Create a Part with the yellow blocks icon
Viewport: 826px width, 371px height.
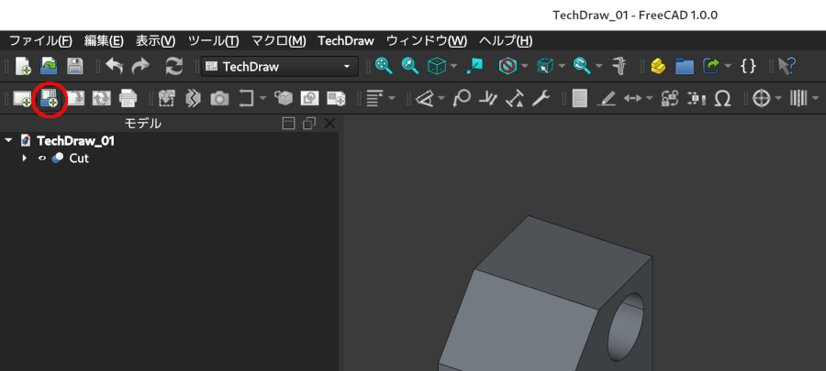tap(657, 66)
